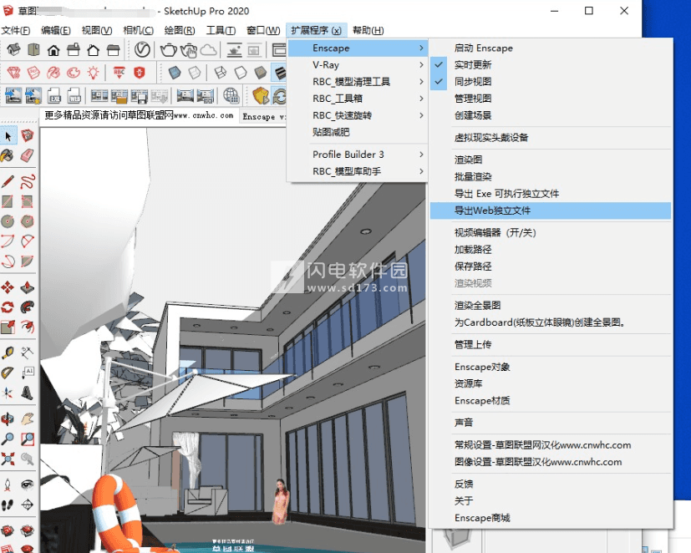Select the Rotate tool
This screenshot has width=691, height=553.
click(8, 307)
